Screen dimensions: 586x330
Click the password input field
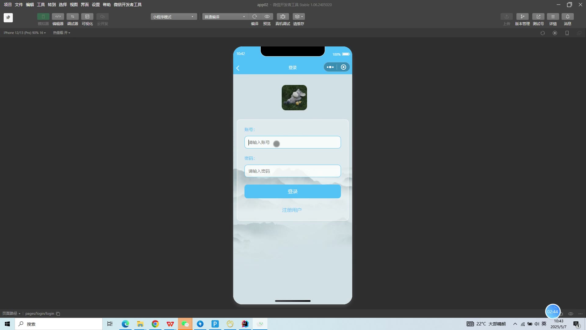click(292, 171)
